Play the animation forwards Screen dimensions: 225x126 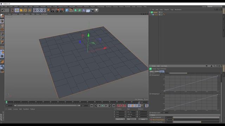tap(103, 106)
